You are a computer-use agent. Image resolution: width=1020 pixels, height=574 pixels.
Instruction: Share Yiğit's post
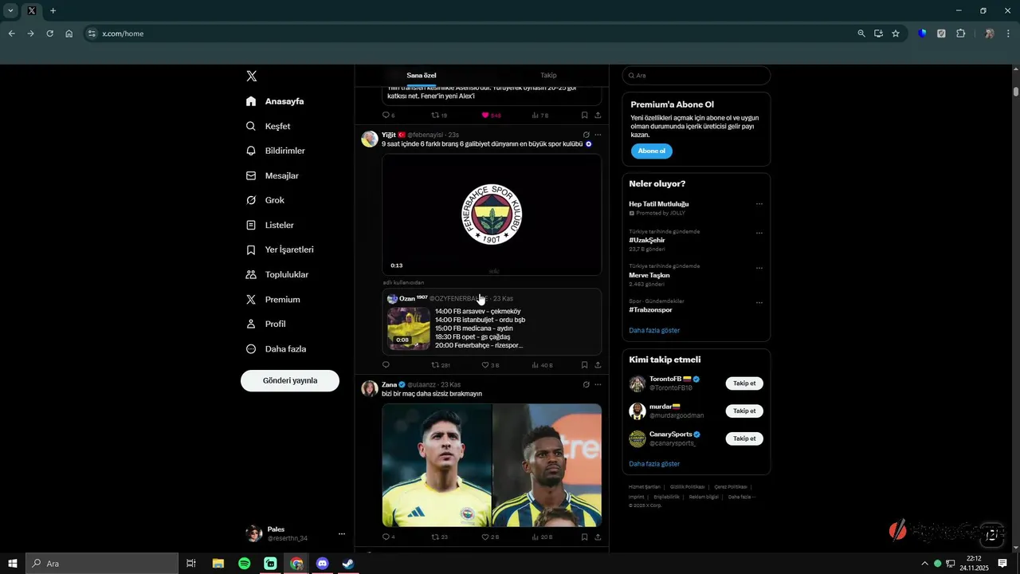point(598,365)
